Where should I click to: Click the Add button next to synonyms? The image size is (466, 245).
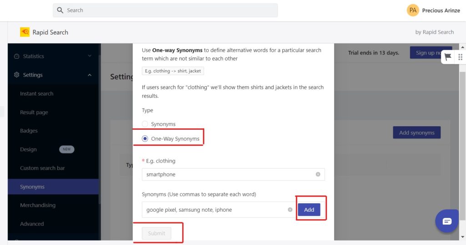(309, 209)
